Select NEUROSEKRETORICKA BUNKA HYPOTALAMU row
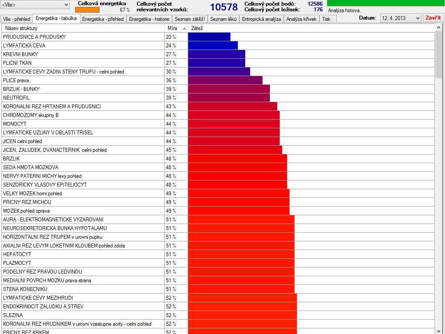This screenshot has width=445, height=334. point(218,228)
